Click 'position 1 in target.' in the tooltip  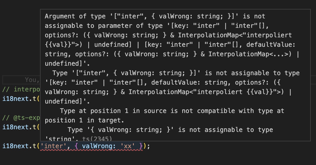[84, 120]
